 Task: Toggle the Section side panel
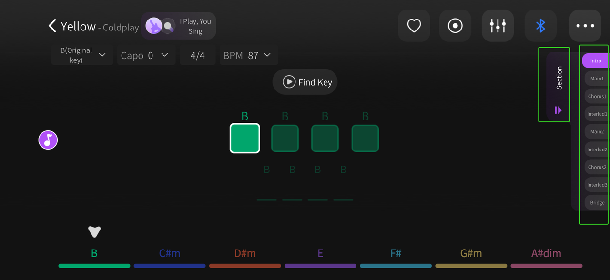[558, 86]
